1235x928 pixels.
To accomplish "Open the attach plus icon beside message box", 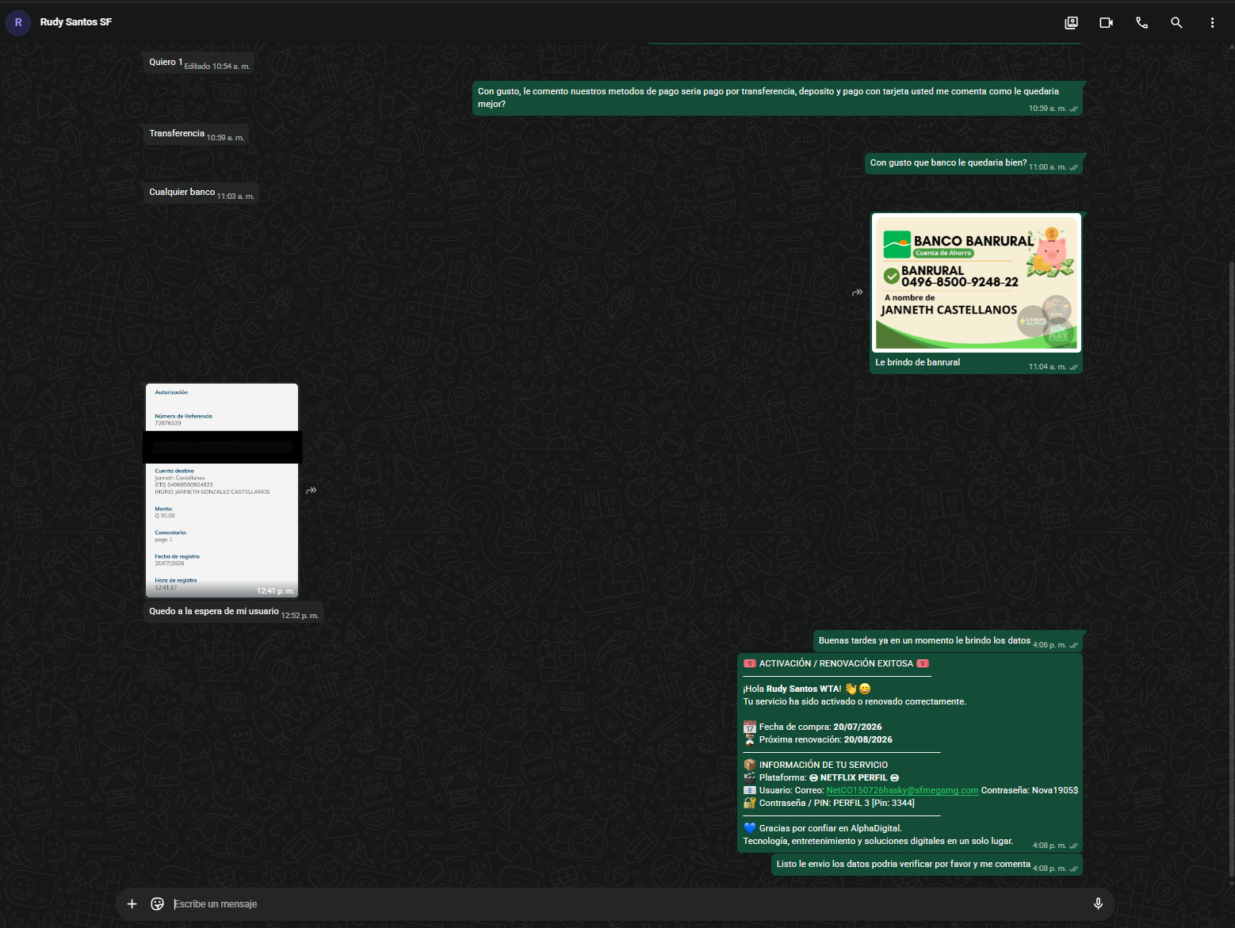I will [132, 903].
